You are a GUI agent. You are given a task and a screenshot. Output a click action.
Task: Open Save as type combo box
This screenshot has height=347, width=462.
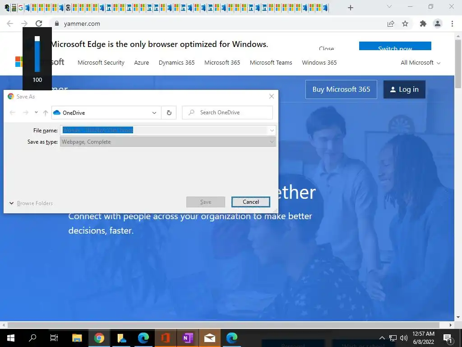(x=168, y=141)
